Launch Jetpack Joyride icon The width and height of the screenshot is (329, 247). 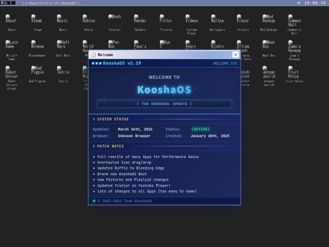tap(269, 76)
